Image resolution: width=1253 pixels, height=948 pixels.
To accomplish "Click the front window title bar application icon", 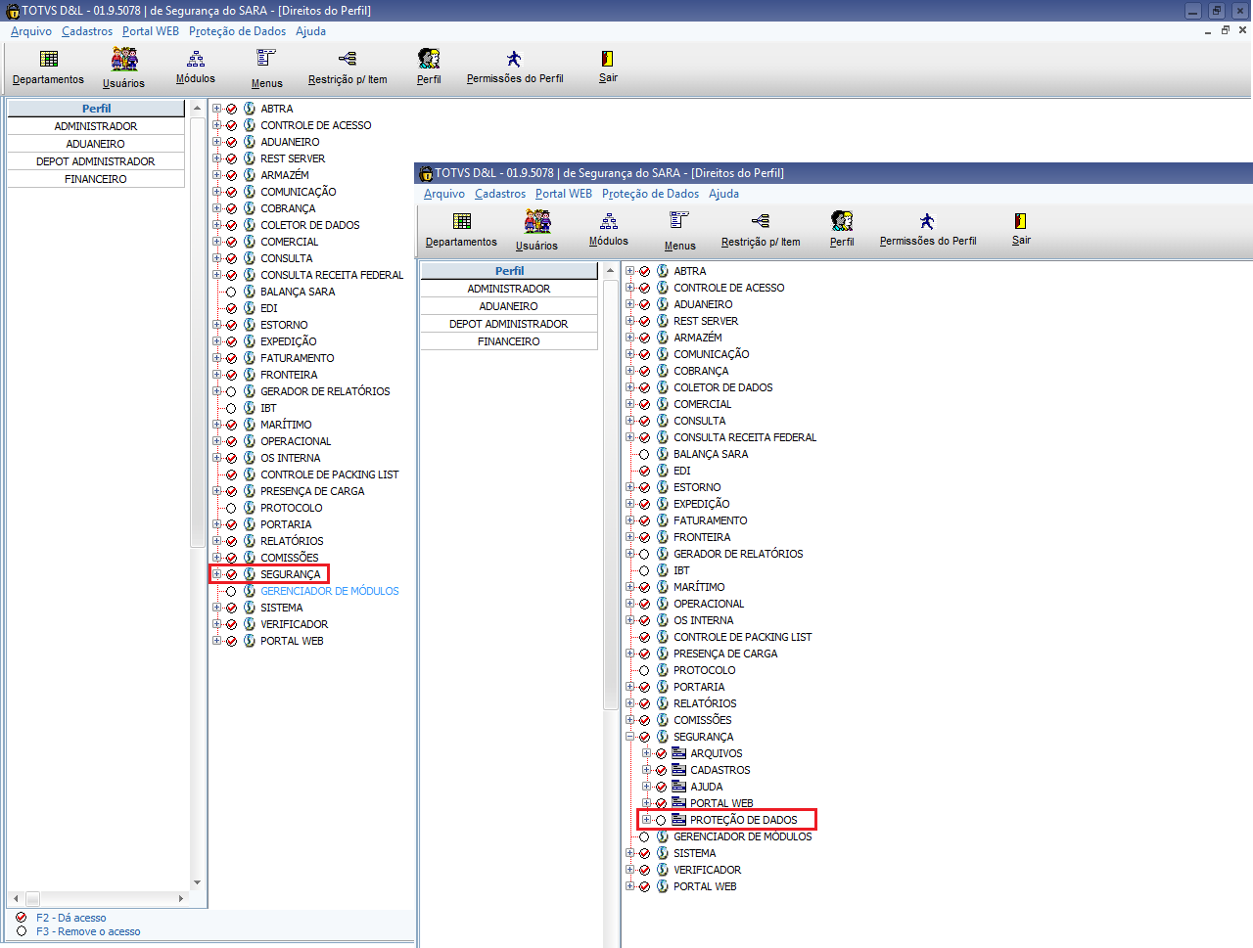I will click(426, 173).
